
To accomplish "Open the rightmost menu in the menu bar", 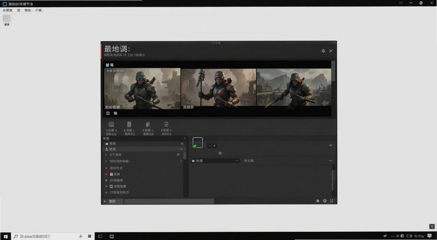I will [39, 10].
